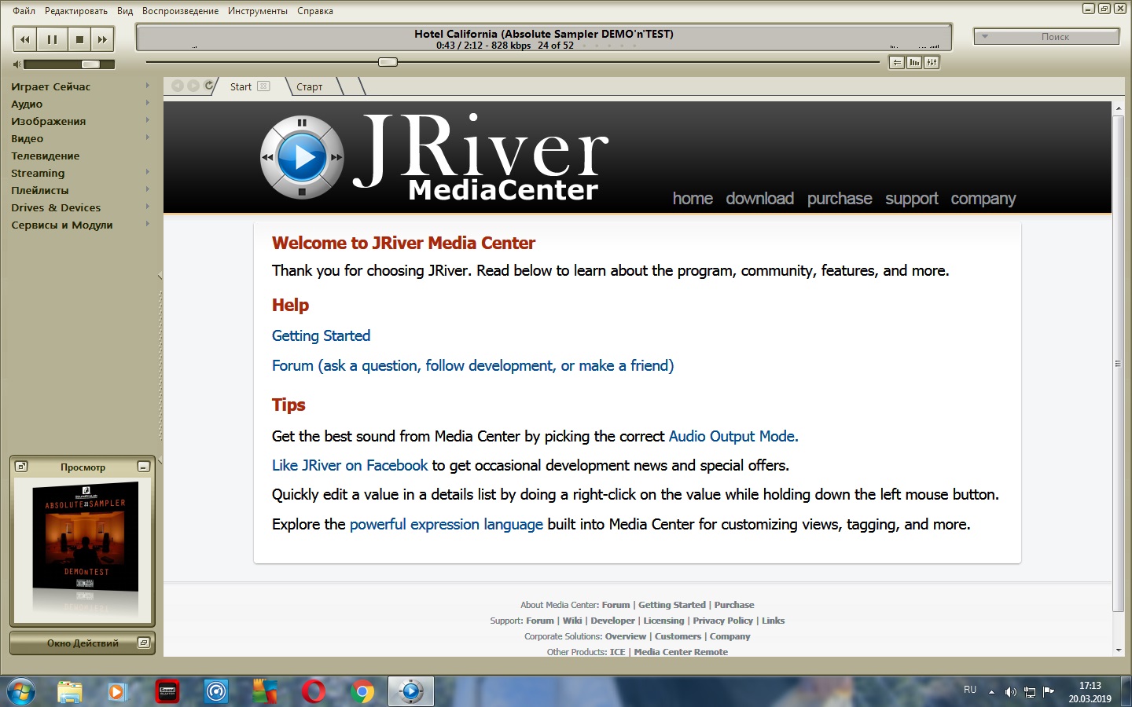Select Играет Сейчас in the sidebar
Screen dimensions: 1132x707
[51, 86]
